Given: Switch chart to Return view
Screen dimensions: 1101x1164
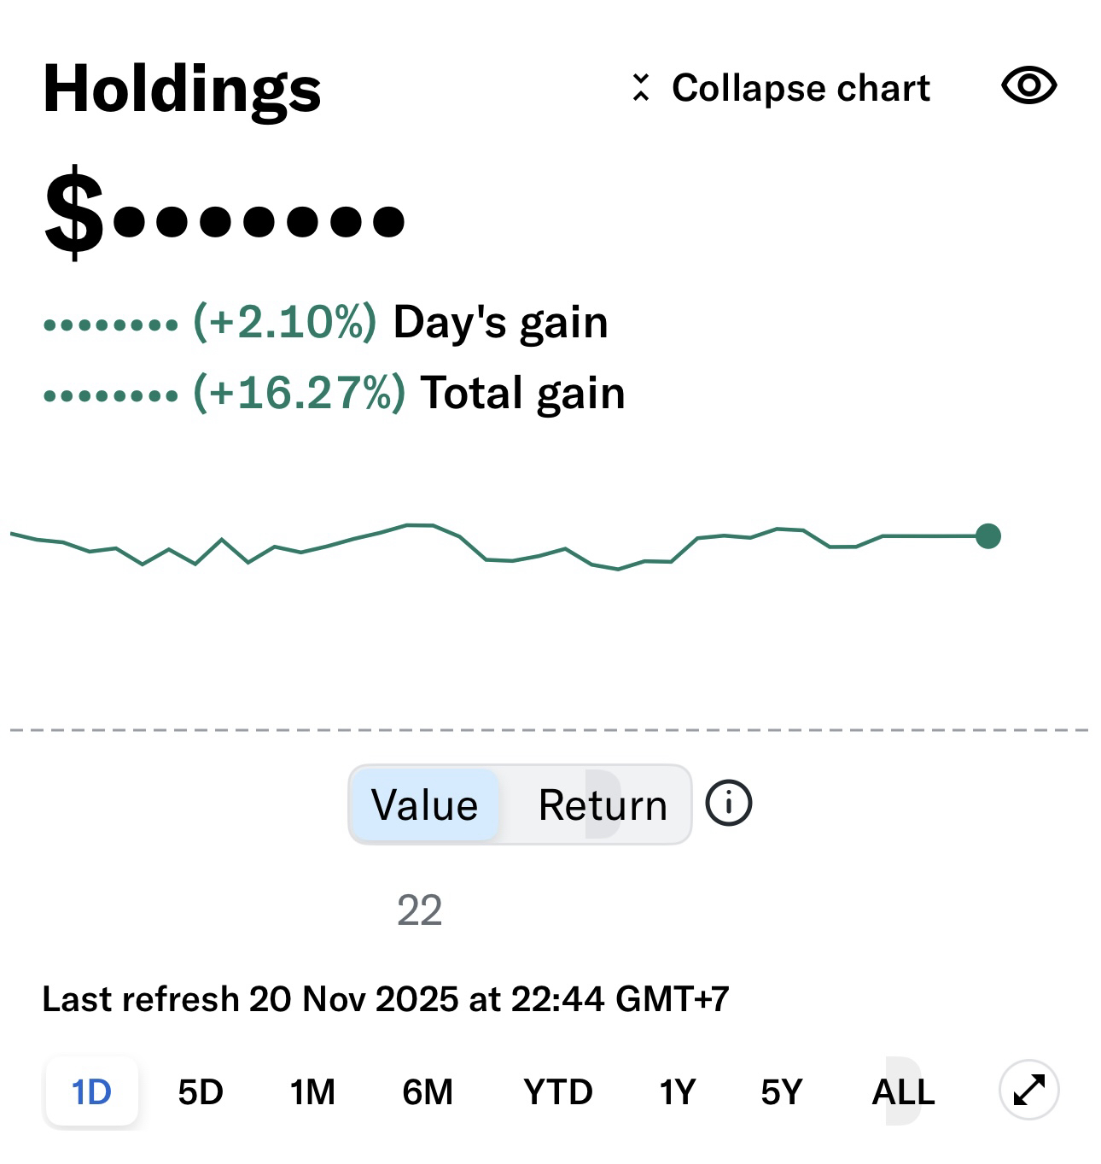Looking at the screenshot, I should pos(603,805).
